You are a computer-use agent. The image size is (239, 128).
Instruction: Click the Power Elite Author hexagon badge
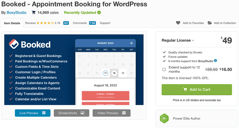tap(164, 118)
